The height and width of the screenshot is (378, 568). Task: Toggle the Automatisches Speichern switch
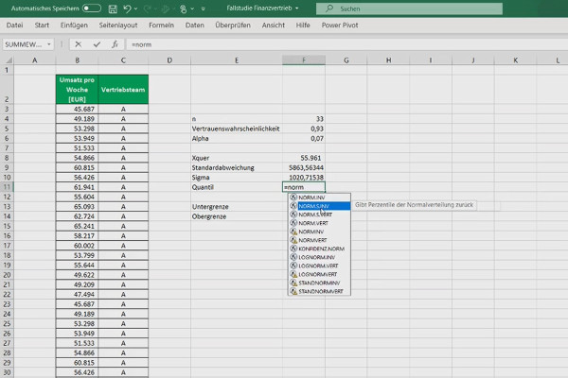[x=91, y=9]
